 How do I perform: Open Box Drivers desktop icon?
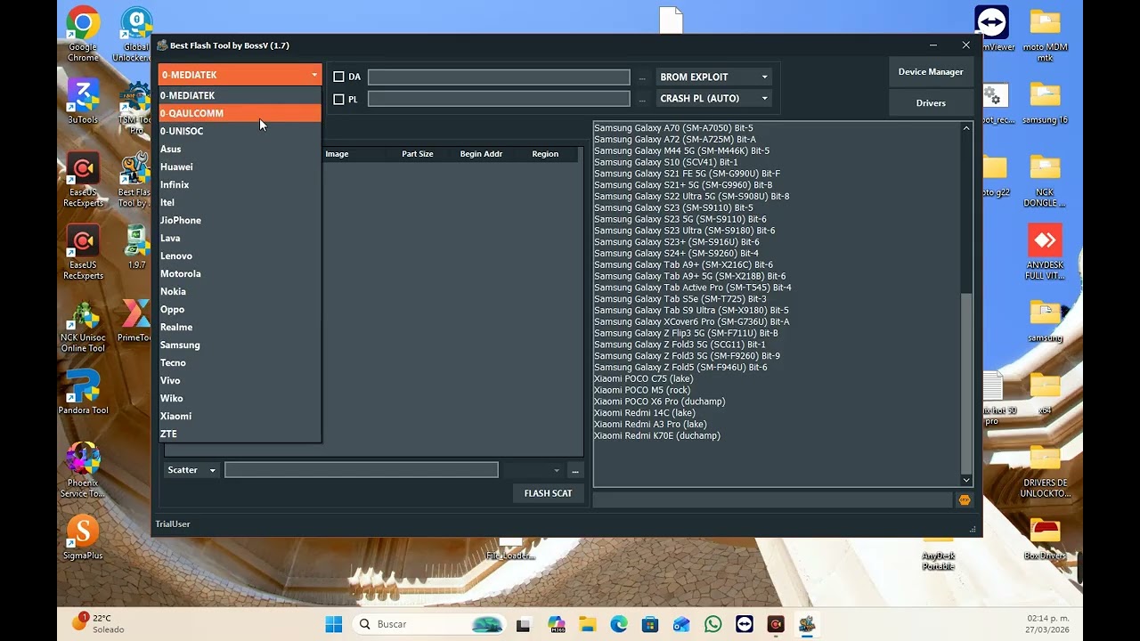1045,538
